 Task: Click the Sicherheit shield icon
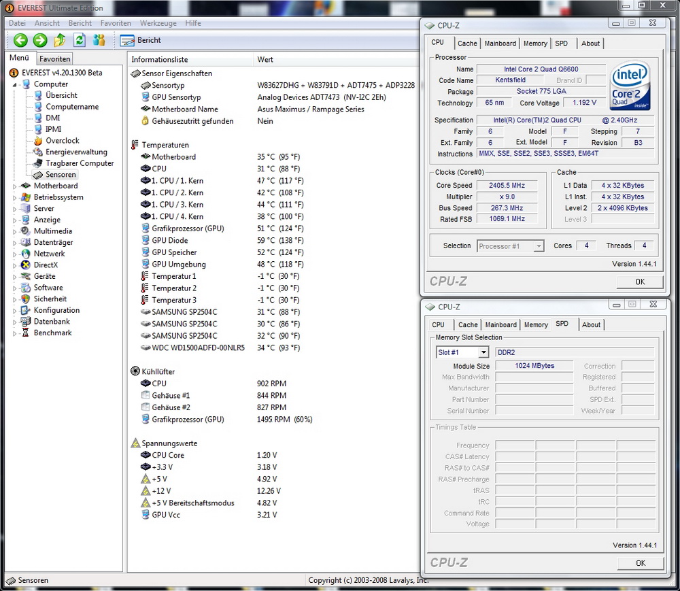[x=26, y=299]
